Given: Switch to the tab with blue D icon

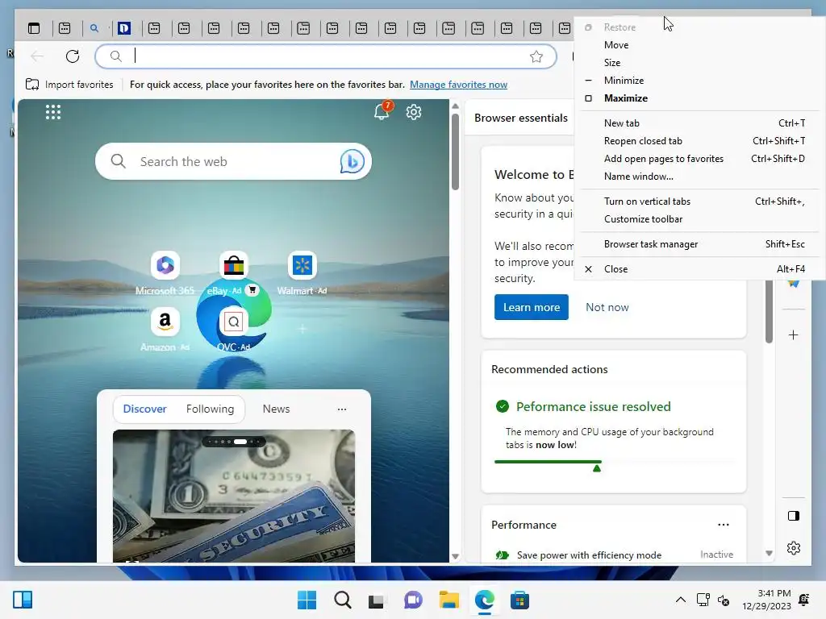Looking at the screenshot, I should pos(124,28).
